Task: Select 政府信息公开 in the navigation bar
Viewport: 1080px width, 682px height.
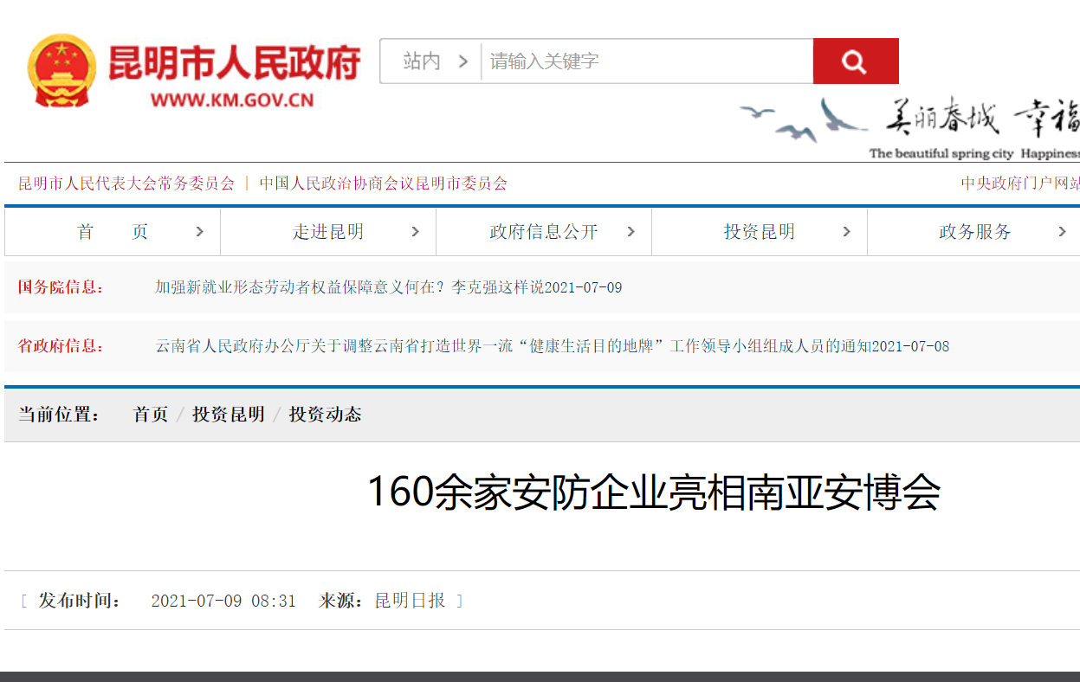Action: point(543,232)
